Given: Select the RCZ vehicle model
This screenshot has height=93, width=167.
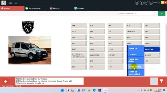Looking at the screenshot, I should [97, 37].
